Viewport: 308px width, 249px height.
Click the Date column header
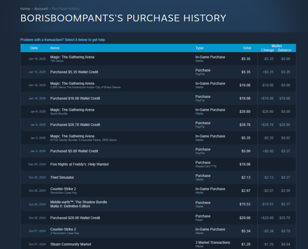[x=34, y=48]
